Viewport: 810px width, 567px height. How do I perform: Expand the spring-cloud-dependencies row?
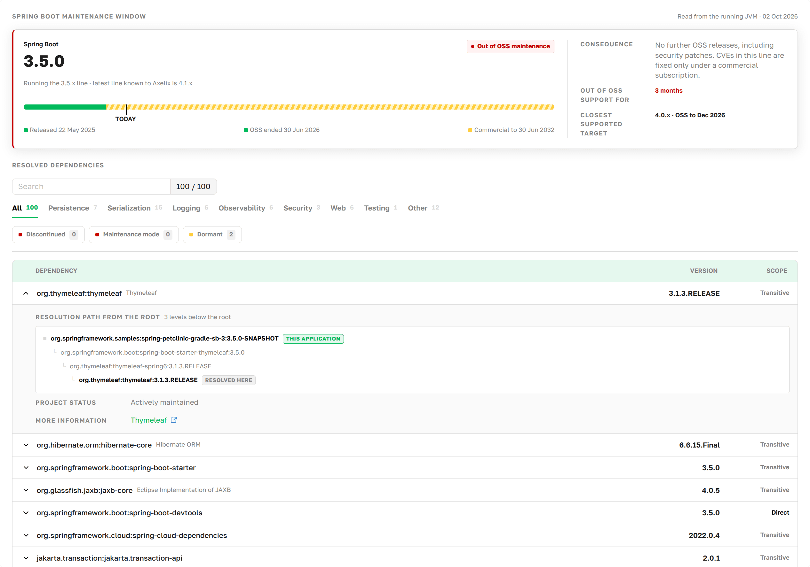coord(26,535)
